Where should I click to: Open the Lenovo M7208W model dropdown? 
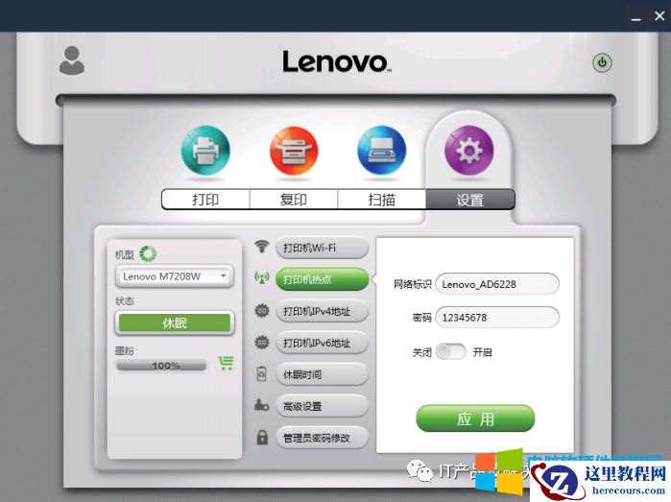coord(175,276)
